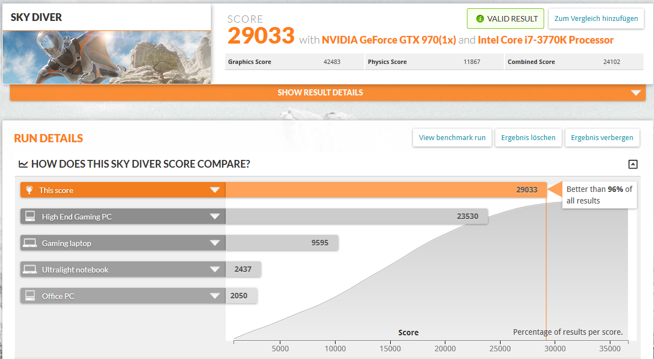
Task: Click the 15000 axis label on chart
Action: [x=390, y=349]
